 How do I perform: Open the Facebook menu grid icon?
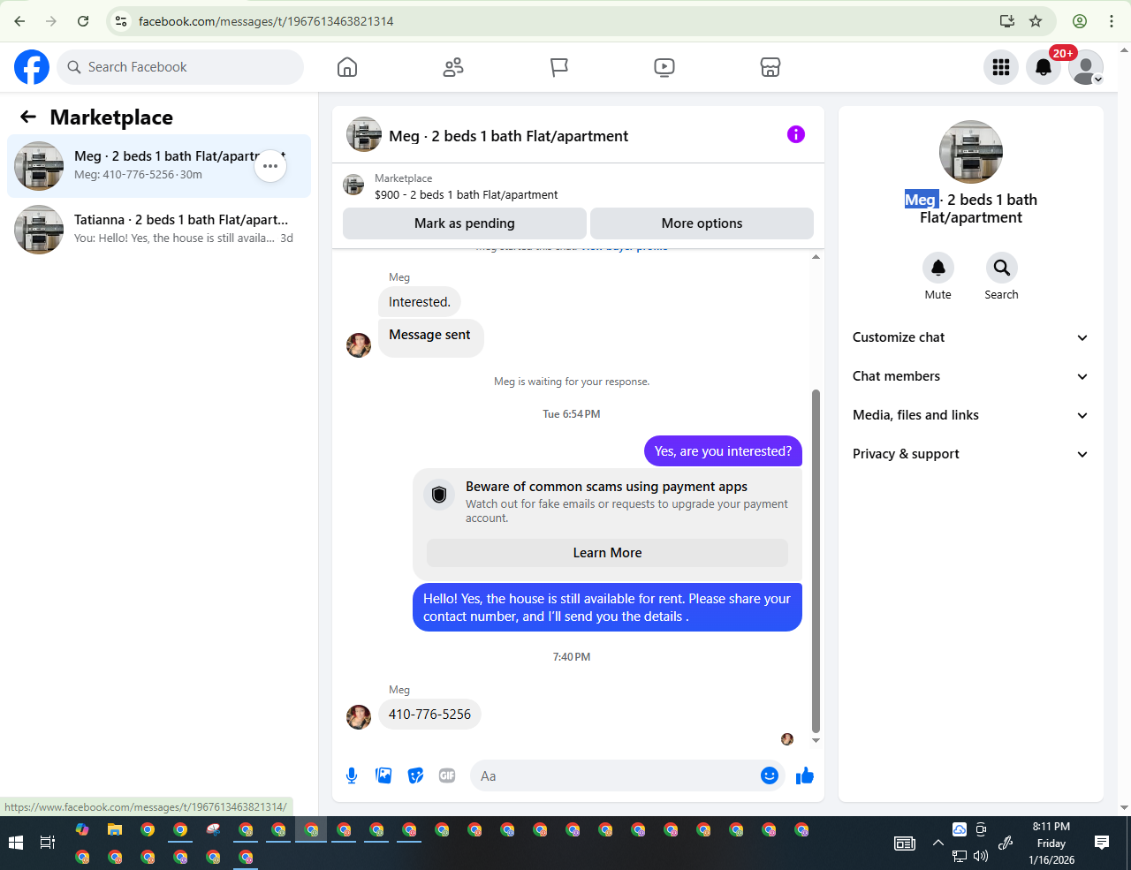point(1001,67)
